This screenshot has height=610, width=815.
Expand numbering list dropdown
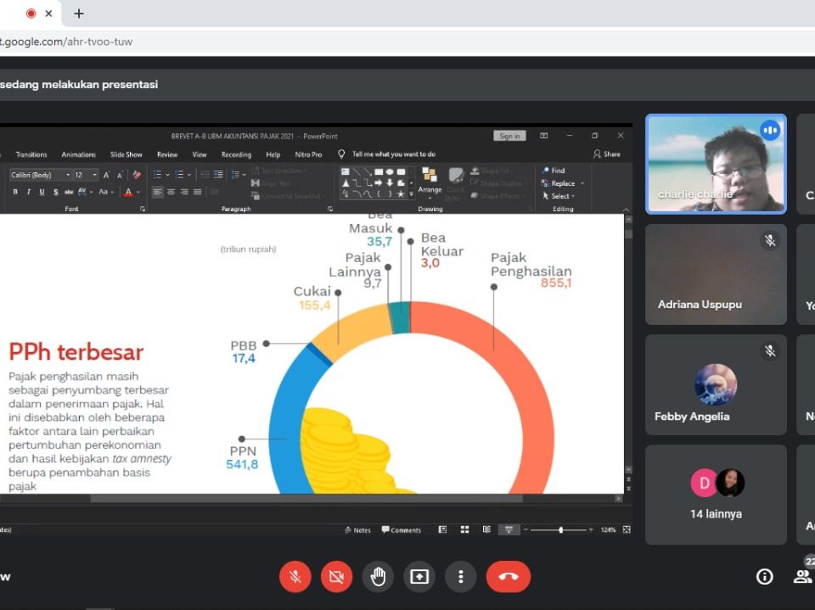click(x=189, y=175)
